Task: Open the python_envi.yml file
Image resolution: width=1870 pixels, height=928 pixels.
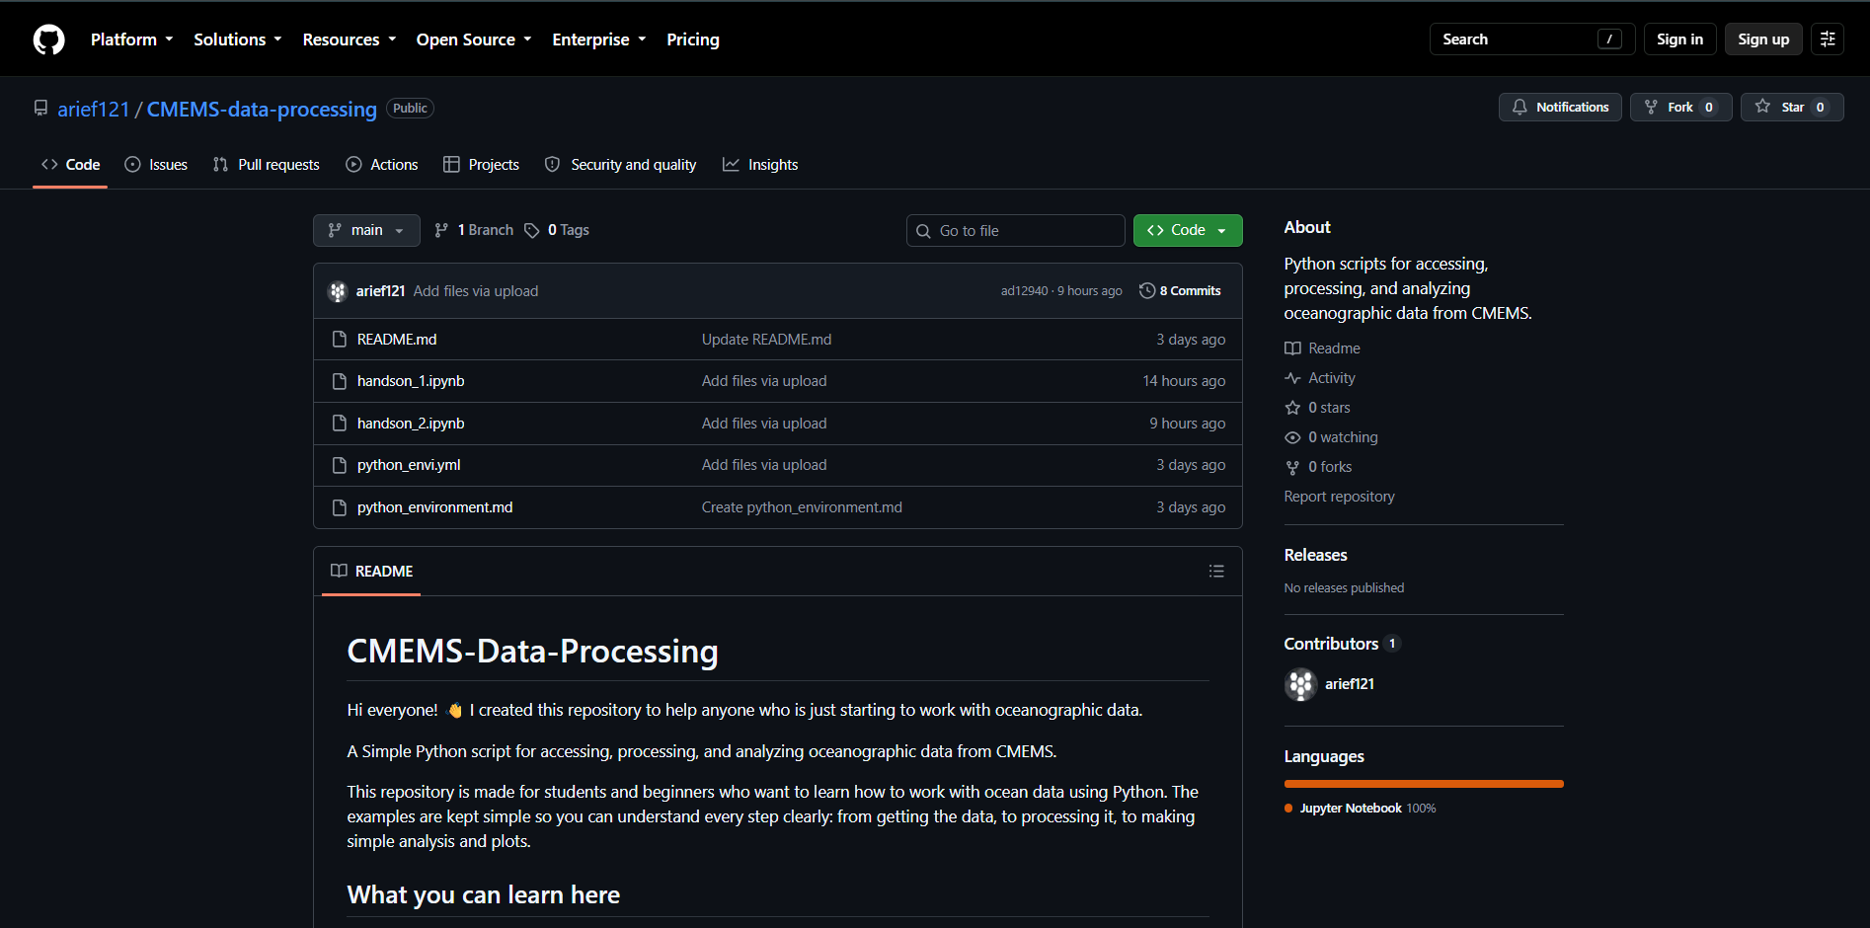Action: pos(409,465)
